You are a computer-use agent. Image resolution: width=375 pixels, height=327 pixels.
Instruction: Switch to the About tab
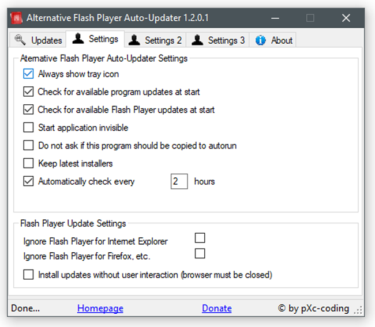[x=275, y=40]
